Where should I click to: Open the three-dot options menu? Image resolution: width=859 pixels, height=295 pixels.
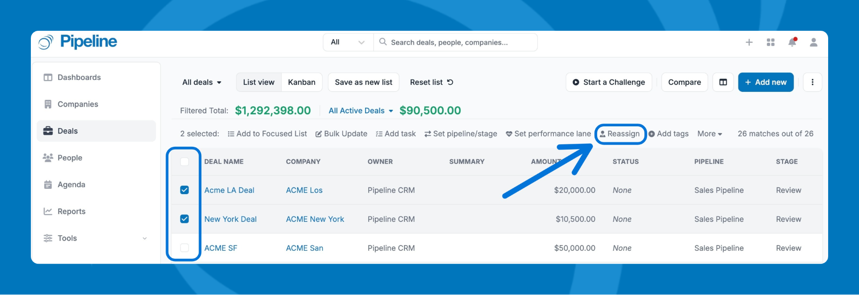tap(812, 82)
